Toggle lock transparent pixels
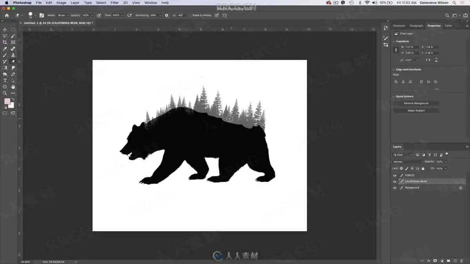 [401, 168]
